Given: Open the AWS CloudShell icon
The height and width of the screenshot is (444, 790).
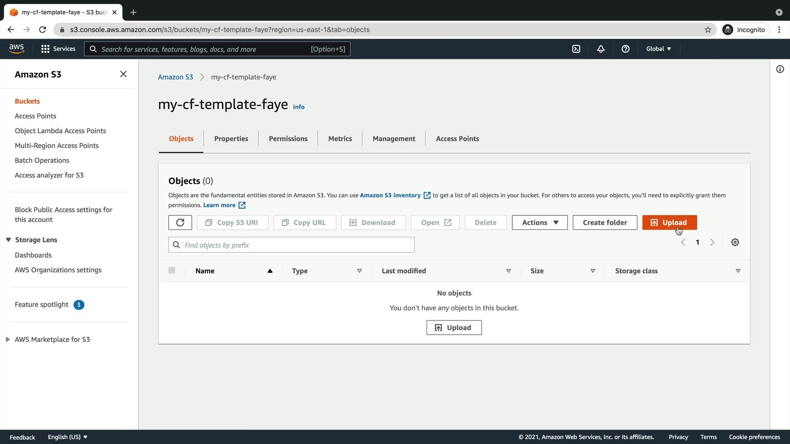Looking at the screenshot, I should 576,49.
